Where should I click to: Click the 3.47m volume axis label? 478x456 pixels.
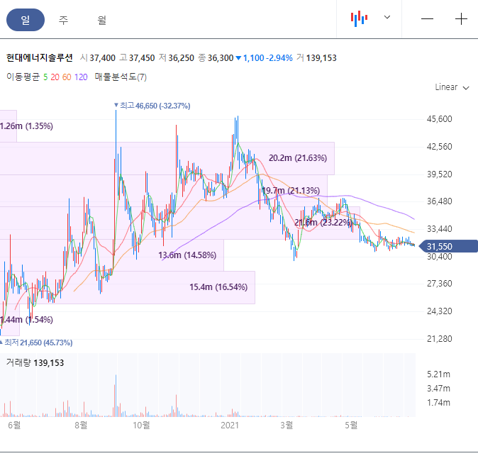(438, 389)
